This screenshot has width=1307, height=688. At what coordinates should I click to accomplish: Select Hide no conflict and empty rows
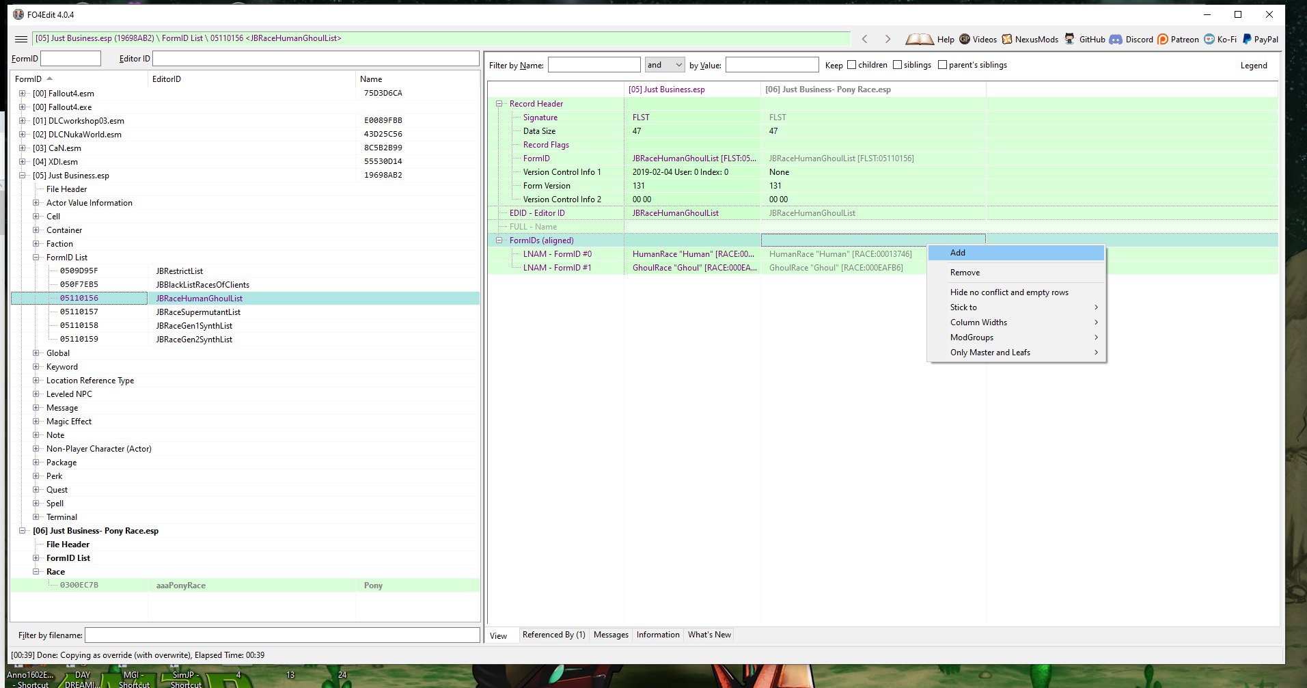pos(1016,292)
